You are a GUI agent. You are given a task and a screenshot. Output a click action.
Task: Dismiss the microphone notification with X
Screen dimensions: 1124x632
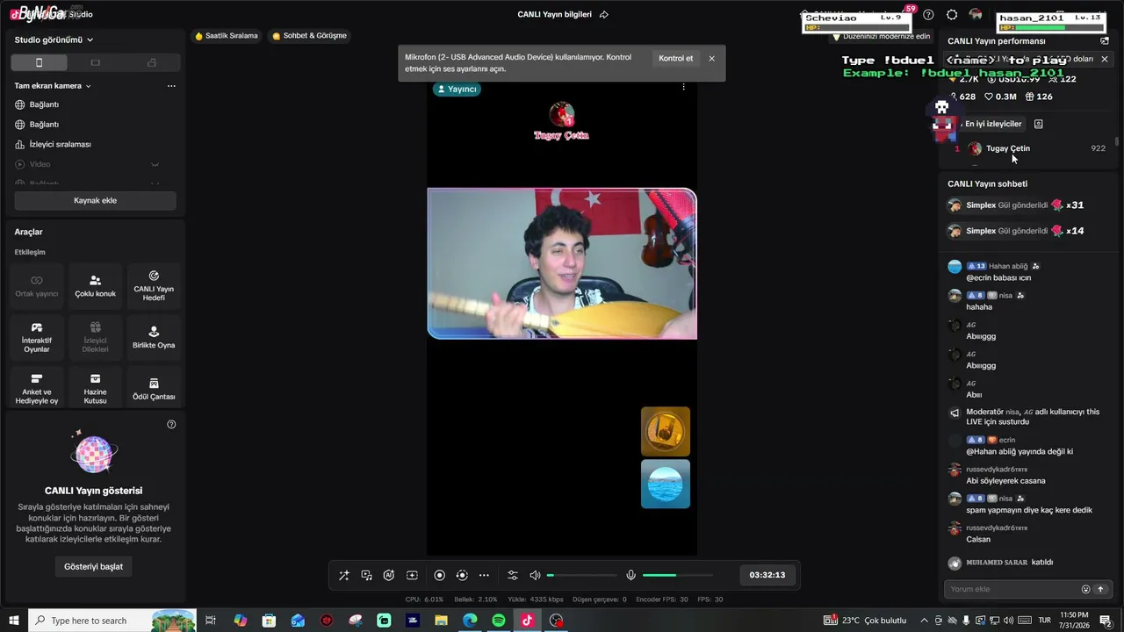point(711,58)
